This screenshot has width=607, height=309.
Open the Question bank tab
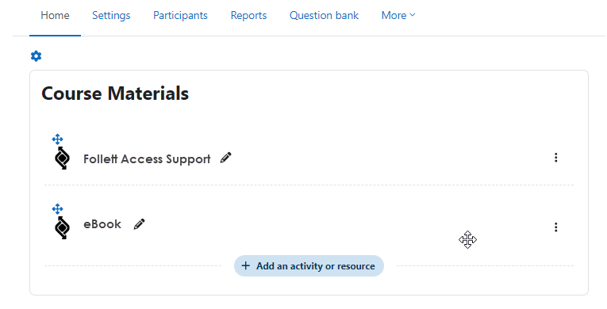(324, 16)
